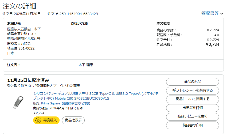
Task: Click the ご請求額 total amount ¥2,724
Action: 212,44
